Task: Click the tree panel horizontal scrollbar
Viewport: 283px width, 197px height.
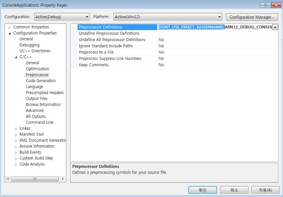Action: [35, 178]
